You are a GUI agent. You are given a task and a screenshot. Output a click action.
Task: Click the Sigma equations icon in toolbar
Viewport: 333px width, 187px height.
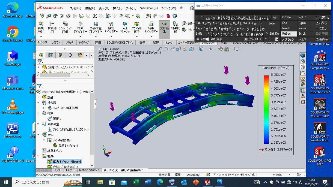(95, 16)
